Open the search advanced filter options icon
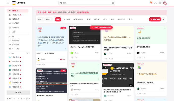This screenshot has height=101, width=174. coord(113,3)
